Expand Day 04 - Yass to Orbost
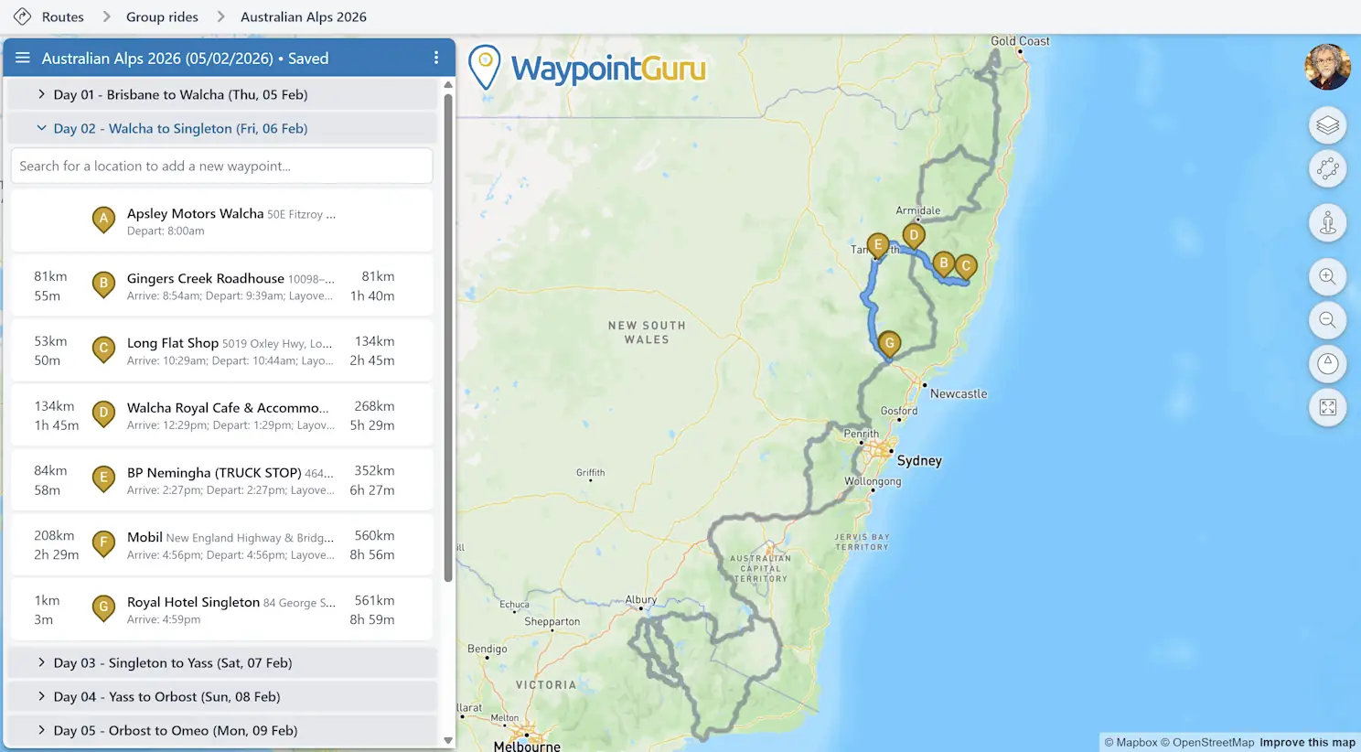The height and width of the screenshot is (752, 1361). pyautogui.click(x=221, y=696)
